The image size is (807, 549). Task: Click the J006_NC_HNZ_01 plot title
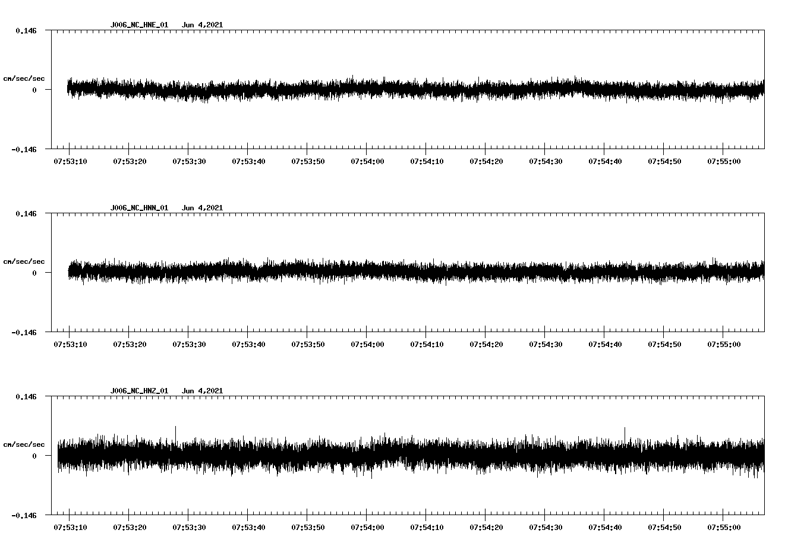coord(139,391)
